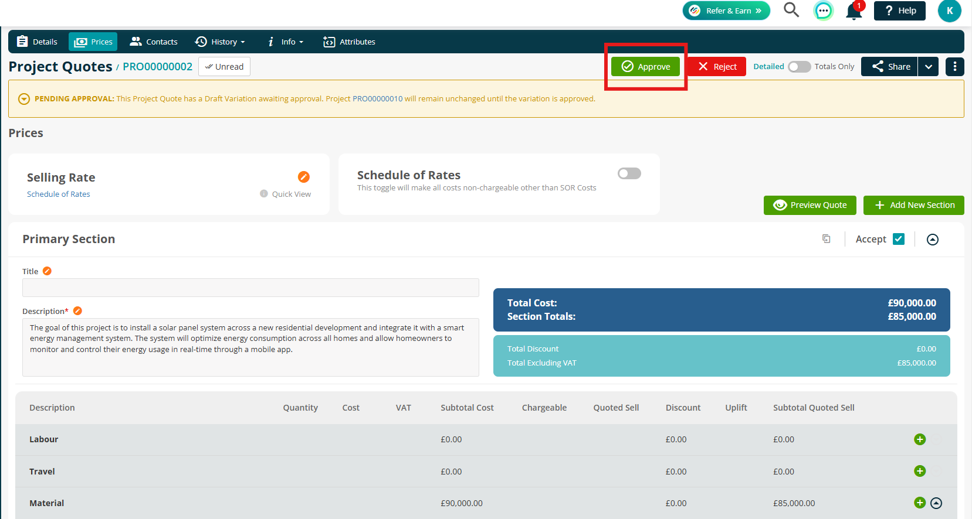This screenshot has height=519, width=972.
Task: Go to the Contacts tab
Action: (x=154, y=42)
